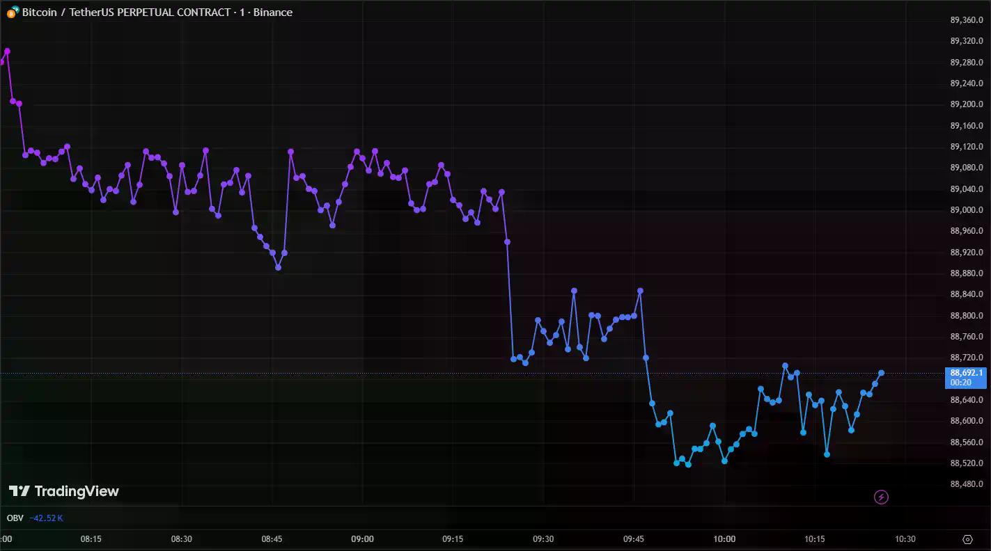Image resolution: width=991 pixels, height=551 pixels.
Task: Click the 89,200.0 price scale label
Action: [x=967, y=104]
